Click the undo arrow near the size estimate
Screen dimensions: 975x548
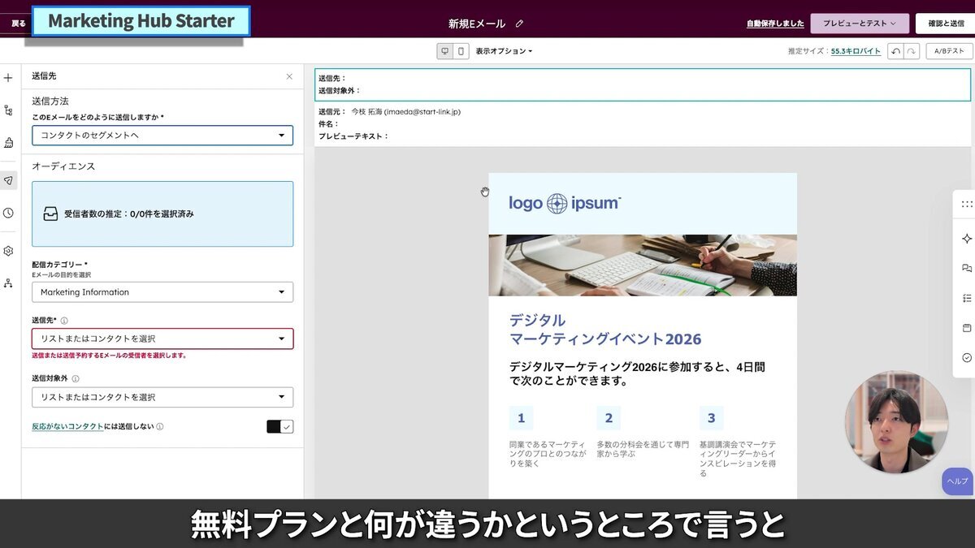[x=897, y=50]
